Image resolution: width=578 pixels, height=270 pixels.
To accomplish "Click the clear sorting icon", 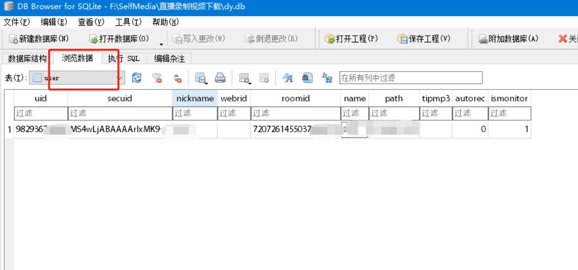I will click(x=177, y=78).
